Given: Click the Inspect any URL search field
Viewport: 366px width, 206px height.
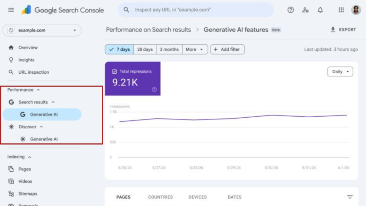Looking at the screenshot, I should [196, 10].
